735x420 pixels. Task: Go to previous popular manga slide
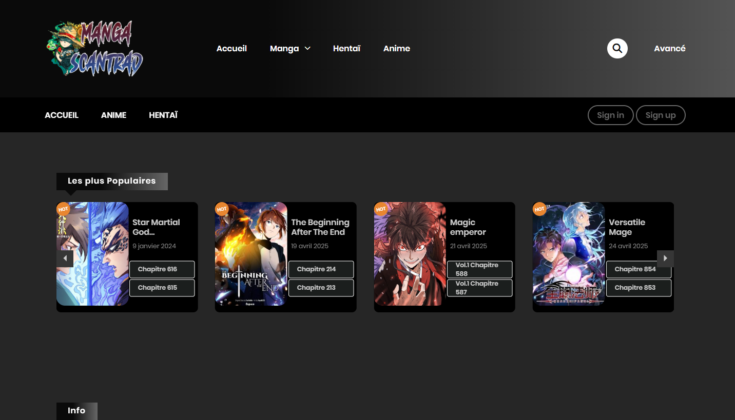pyautogui.click(x=65, y=258)
